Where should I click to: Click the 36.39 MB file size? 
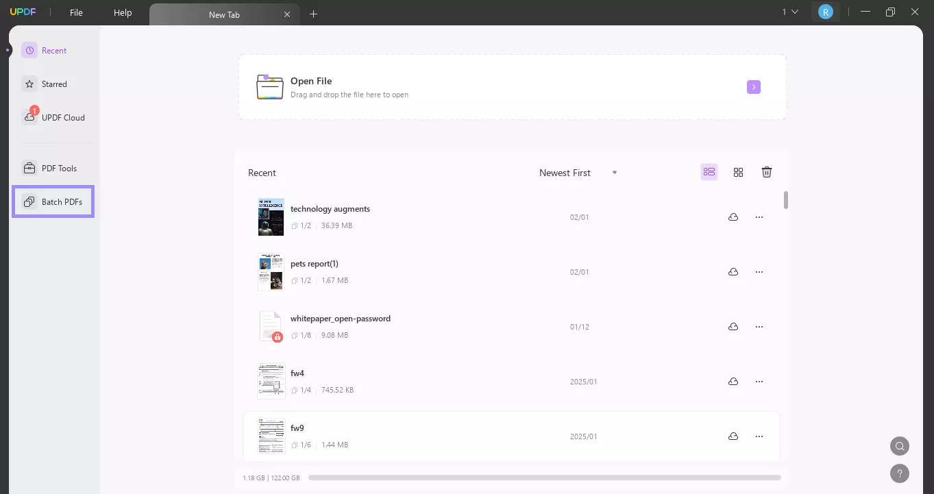337,225
